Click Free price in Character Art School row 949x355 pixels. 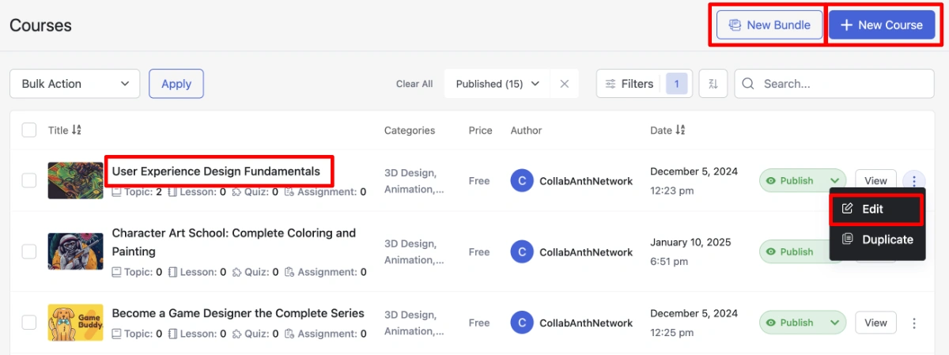(479, 252)
